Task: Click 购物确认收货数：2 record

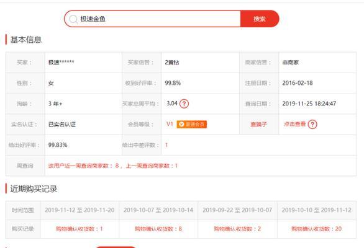Action: [237, 229]
